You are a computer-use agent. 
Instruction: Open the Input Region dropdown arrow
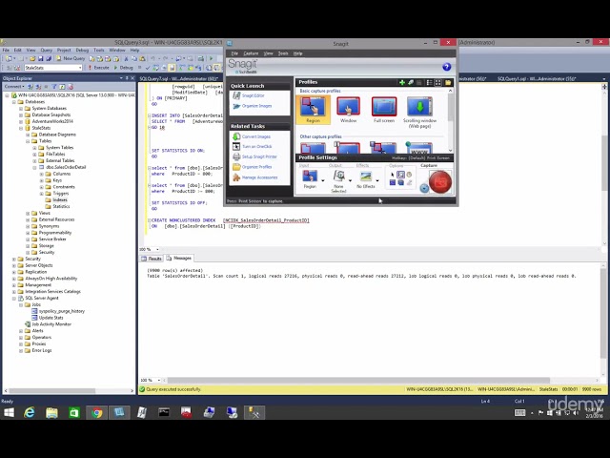coord(323,180)
